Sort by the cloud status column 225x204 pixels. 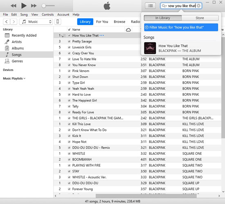pyautogui.click(x=128, y=30)
